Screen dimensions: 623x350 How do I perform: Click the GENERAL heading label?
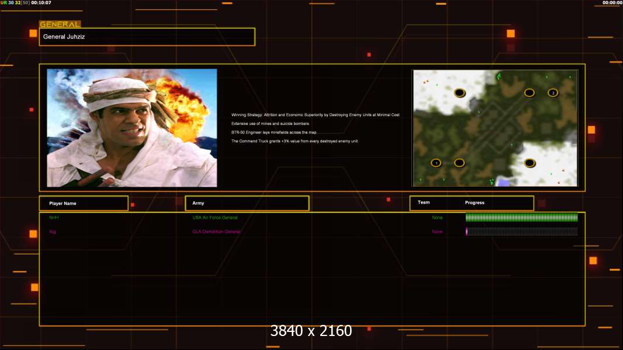pyautogui.click(x=60, y=24)
